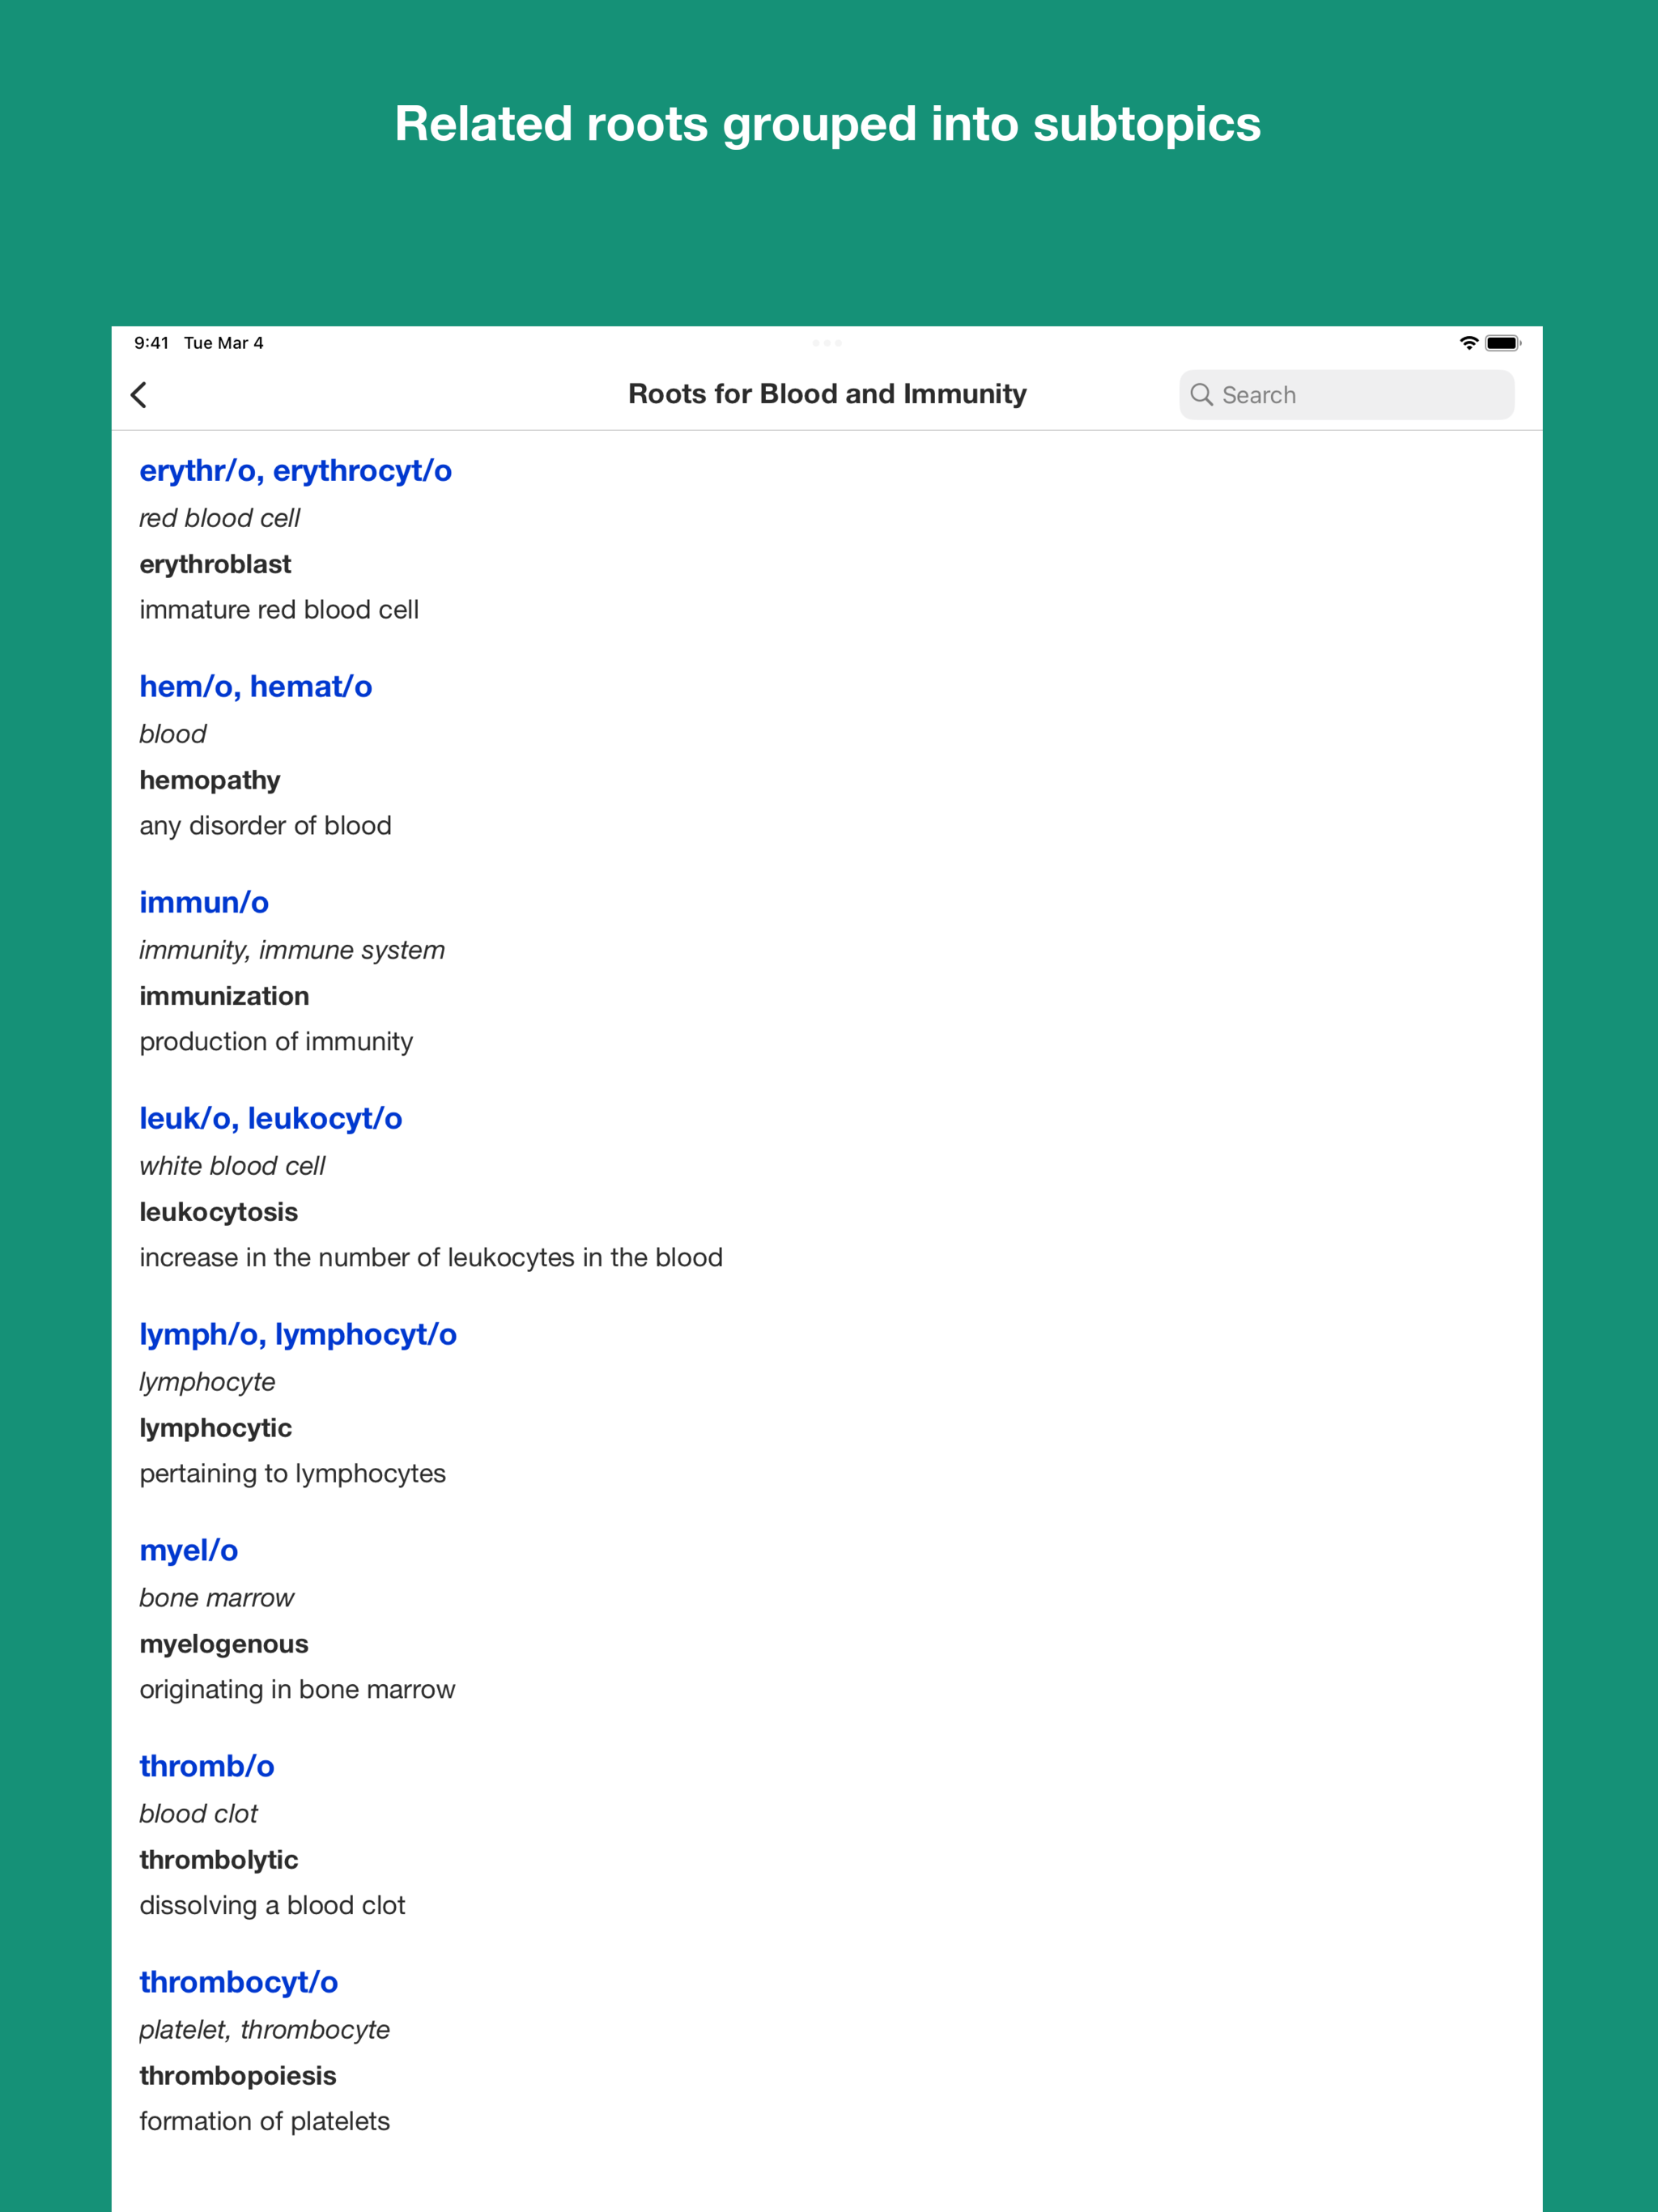
Task: Open the thromb/o root entry
Action: [x=206, y=1766]
